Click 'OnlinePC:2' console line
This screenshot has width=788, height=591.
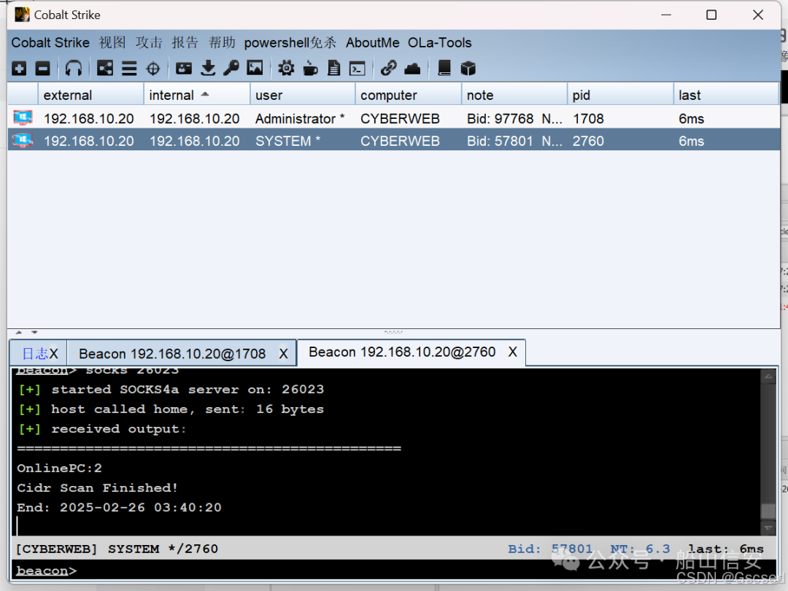(59, 468)
